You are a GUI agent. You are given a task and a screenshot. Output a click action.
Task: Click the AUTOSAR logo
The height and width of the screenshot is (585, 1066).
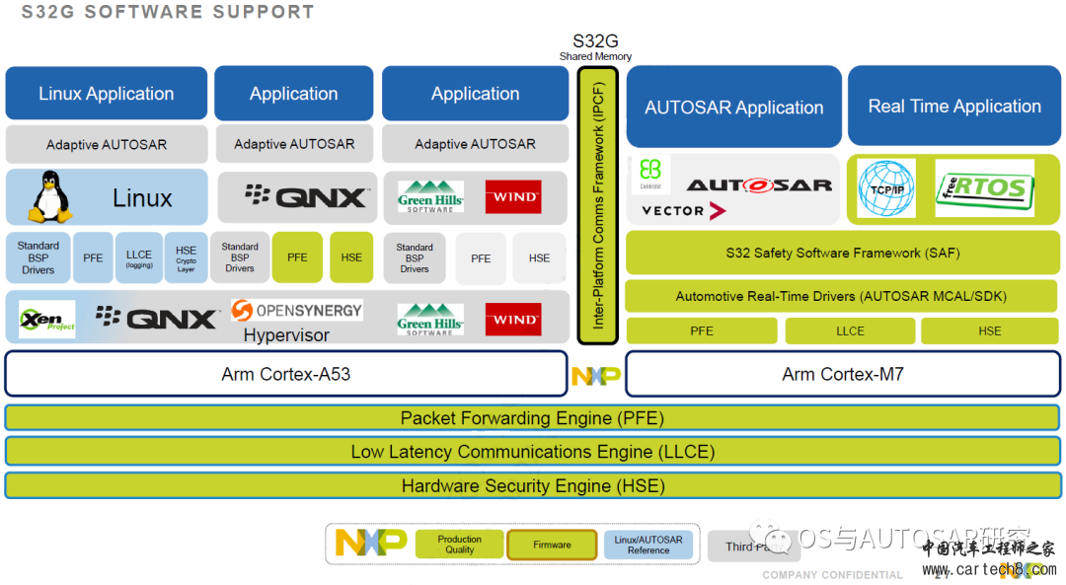[759, 184]
